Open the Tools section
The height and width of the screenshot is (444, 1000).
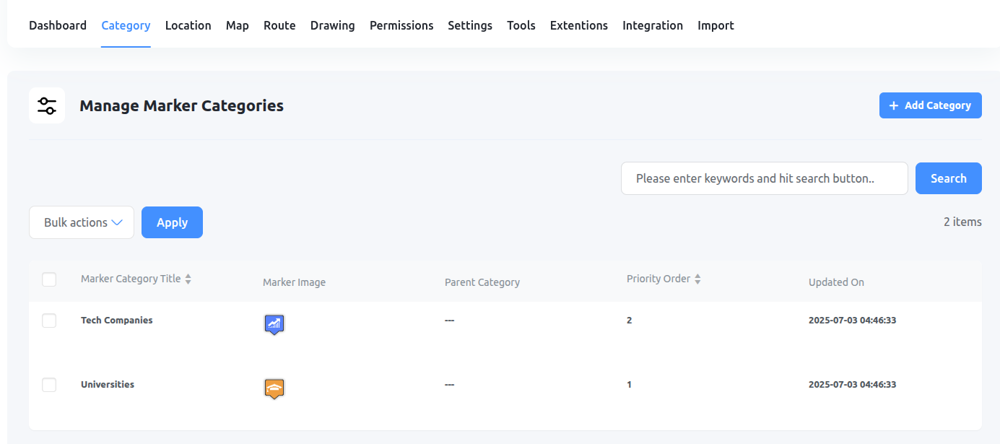point(521,25)
